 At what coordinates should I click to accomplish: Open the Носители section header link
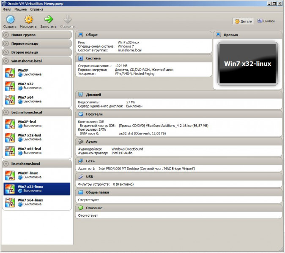click(94, 114)
